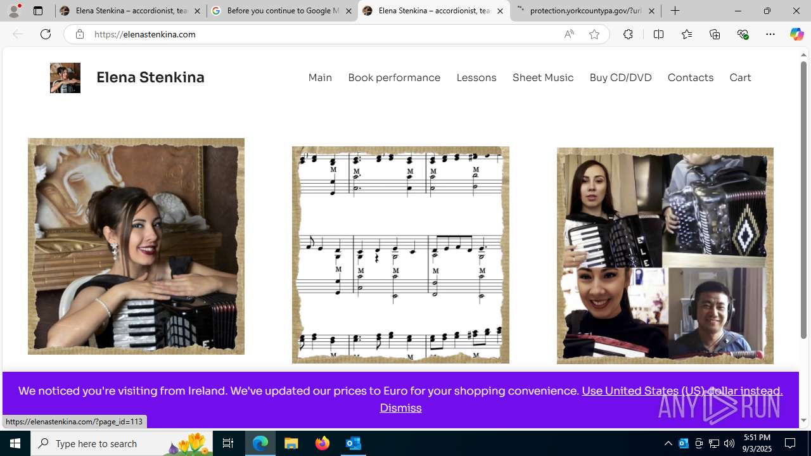Show hidden system tray icons
The height and width of the screenshot is (456, 811).
pyautogui.click(x=668, y=443)
